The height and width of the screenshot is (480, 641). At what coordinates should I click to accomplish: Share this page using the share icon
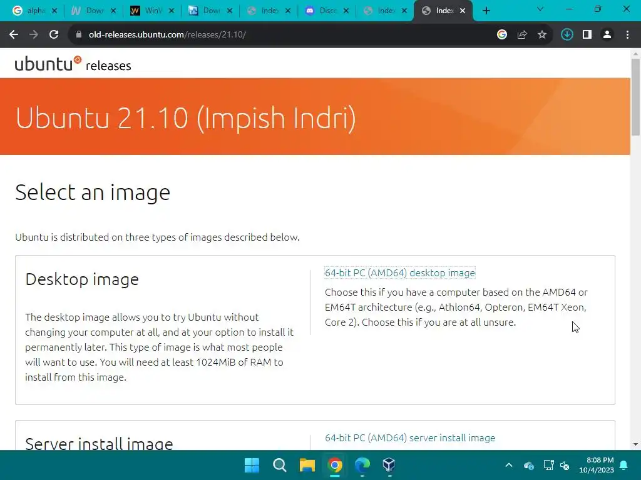pyautogui.click(x=522, y=35)
